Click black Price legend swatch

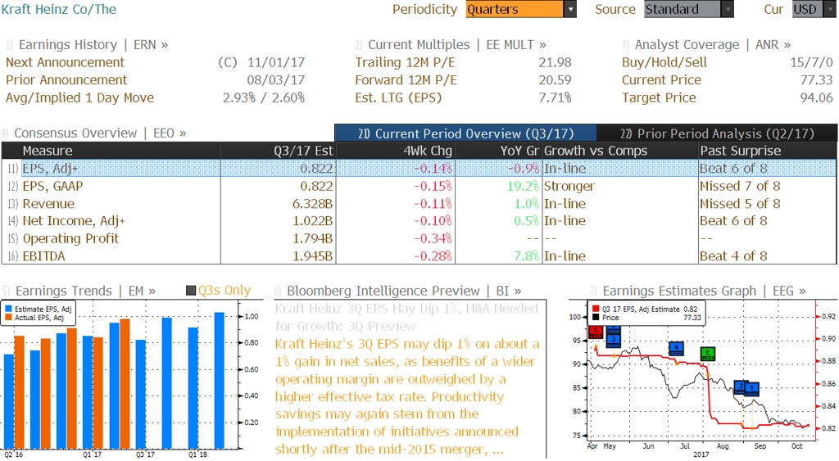pos(596,318)
